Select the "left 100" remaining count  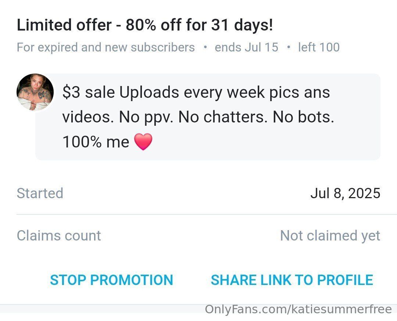(x=318, y=47)
